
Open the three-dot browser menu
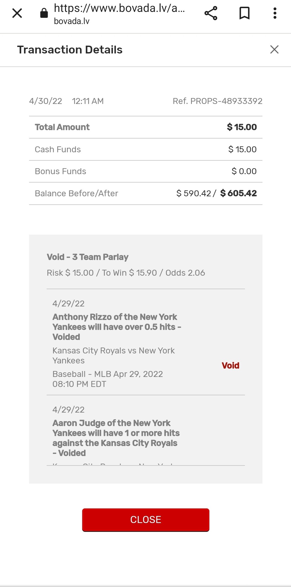coord(275,13)
